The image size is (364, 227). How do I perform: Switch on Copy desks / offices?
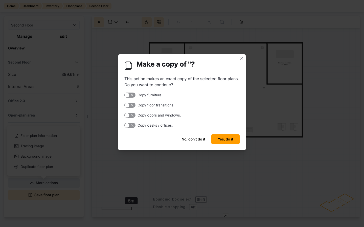[130, 125]
